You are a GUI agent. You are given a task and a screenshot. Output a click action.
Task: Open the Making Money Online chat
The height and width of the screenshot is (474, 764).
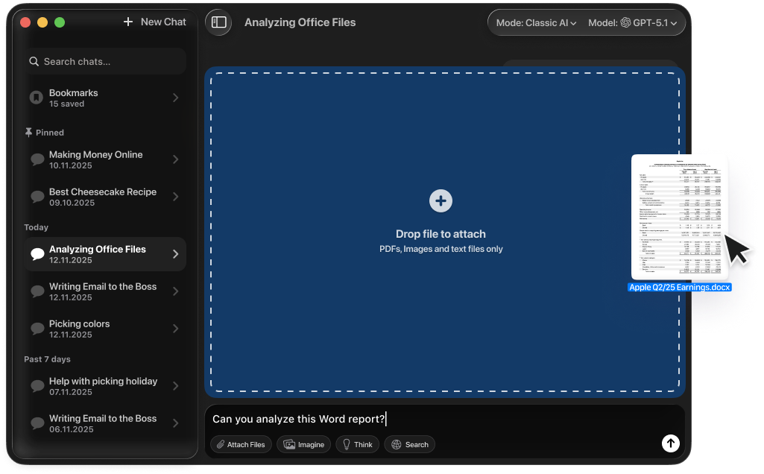[x=105, y=159]
